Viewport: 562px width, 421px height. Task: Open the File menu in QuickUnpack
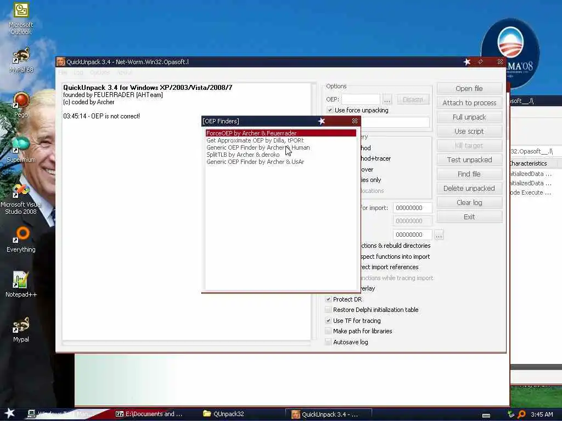click(x=63, y=73)
